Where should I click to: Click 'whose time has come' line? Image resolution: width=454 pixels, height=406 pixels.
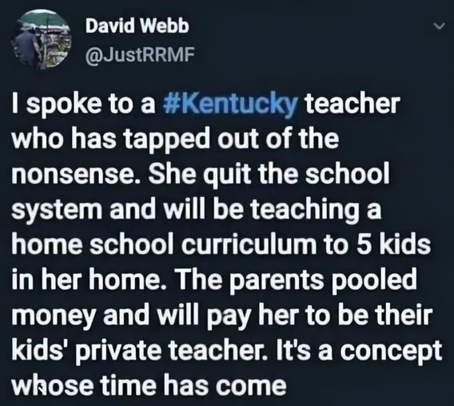tap(149, 385)
